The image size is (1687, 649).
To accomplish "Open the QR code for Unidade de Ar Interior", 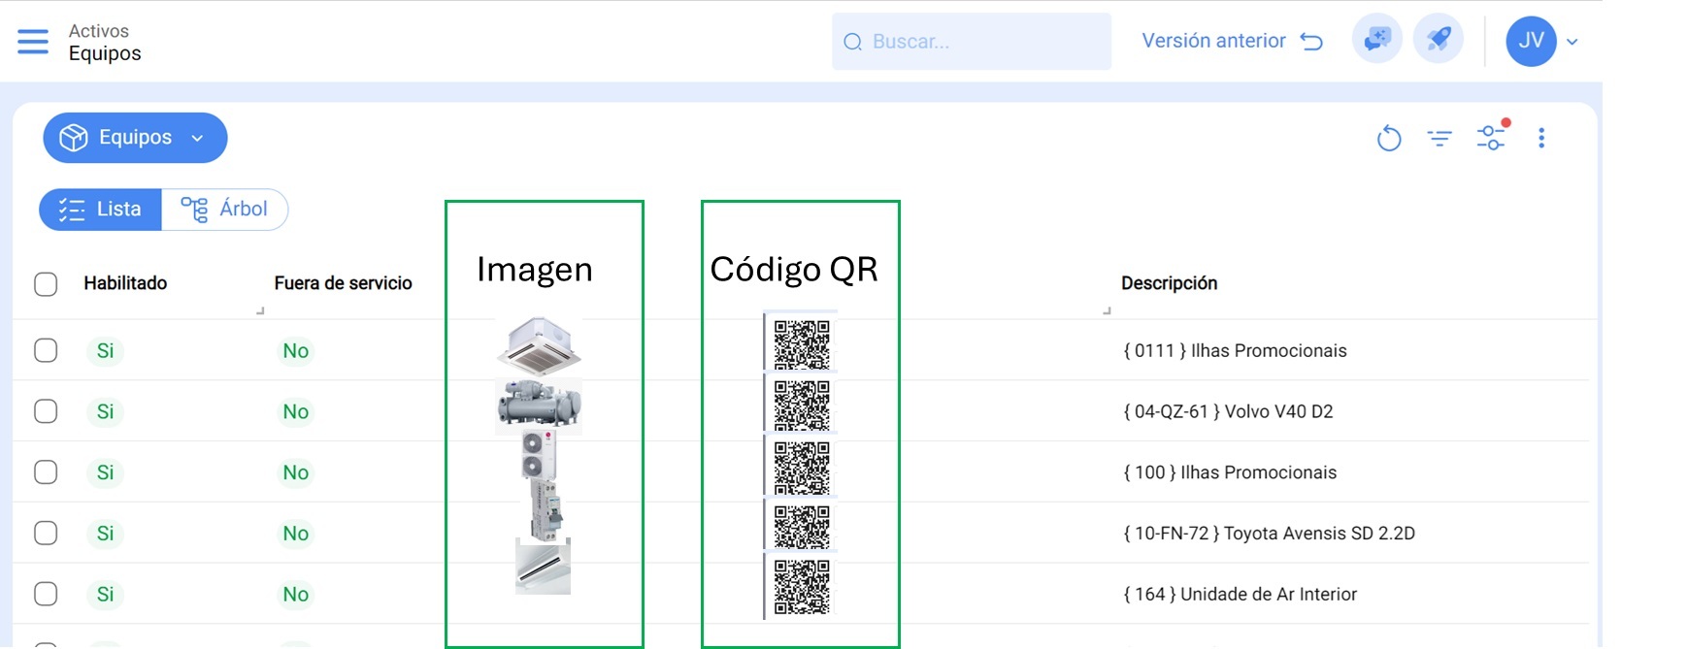I will point(802,588).
